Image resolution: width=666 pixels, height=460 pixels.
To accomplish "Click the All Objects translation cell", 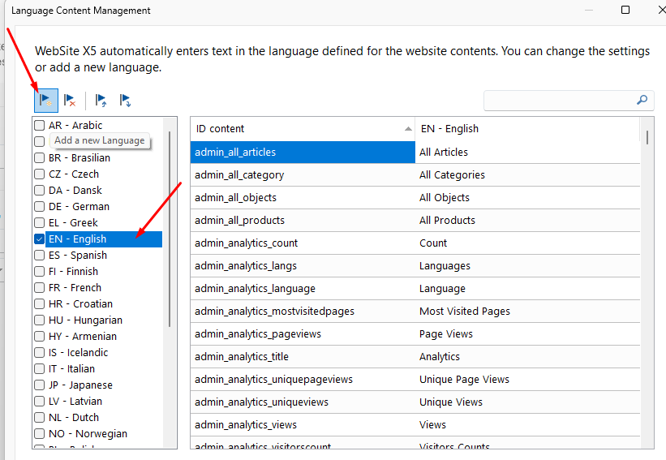I will pyautogui.click(x=527, y=197).
